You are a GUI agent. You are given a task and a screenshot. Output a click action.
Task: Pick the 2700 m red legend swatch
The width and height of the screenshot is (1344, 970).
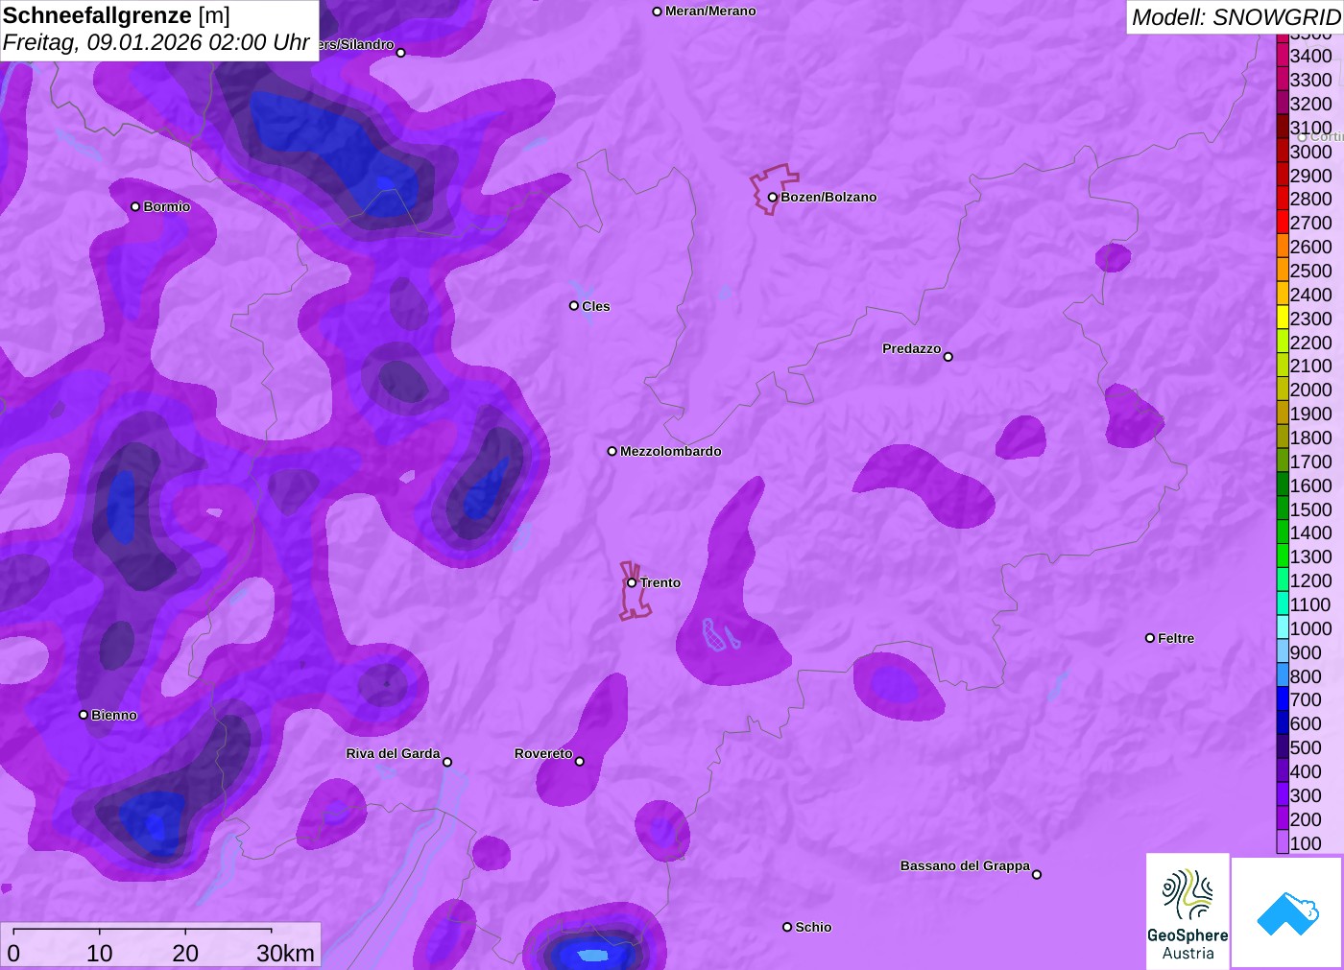[1283, 223]
